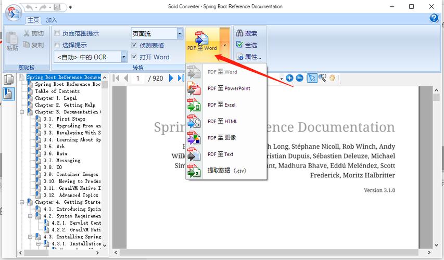Select 3.7. Messaging bookmark

[x=62, y=160]
